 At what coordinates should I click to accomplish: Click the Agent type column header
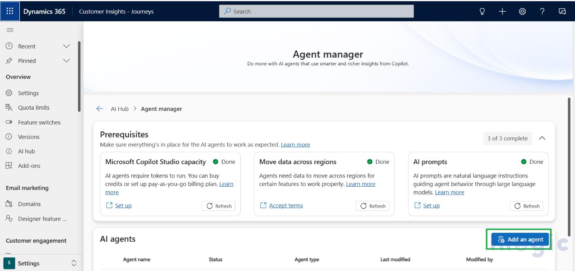coord(307,259)
